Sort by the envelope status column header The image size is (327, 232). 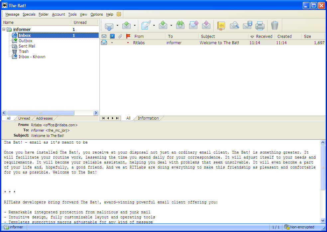pyautogui.click(x=104, y=36)
